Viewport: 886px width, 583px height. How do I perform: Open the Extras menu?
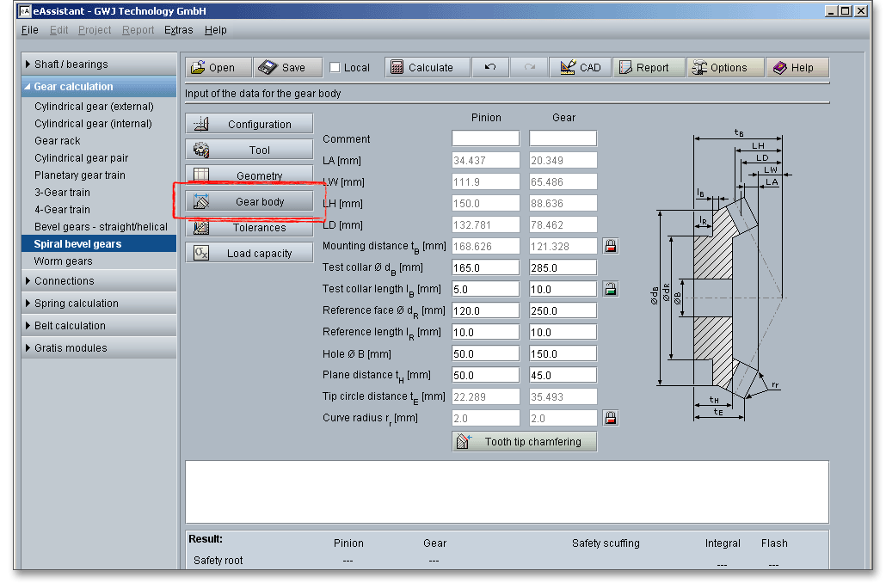[x=179, y=30]
